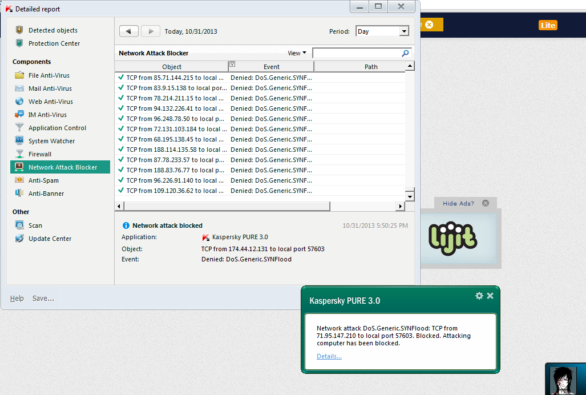Click the Protection Center shield icon

(19, 43)
